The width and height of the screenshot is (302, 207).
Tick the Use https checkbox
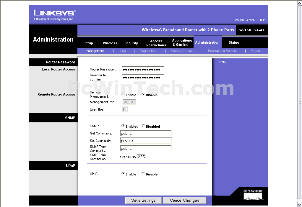click(125, 110)
